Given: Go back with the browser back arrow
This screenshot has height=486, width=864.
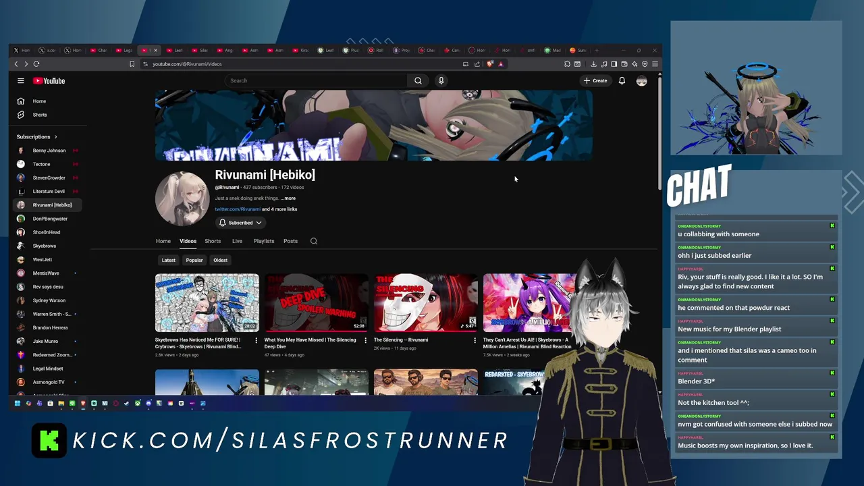Looking at the screenshot, I should click(16, 64).
